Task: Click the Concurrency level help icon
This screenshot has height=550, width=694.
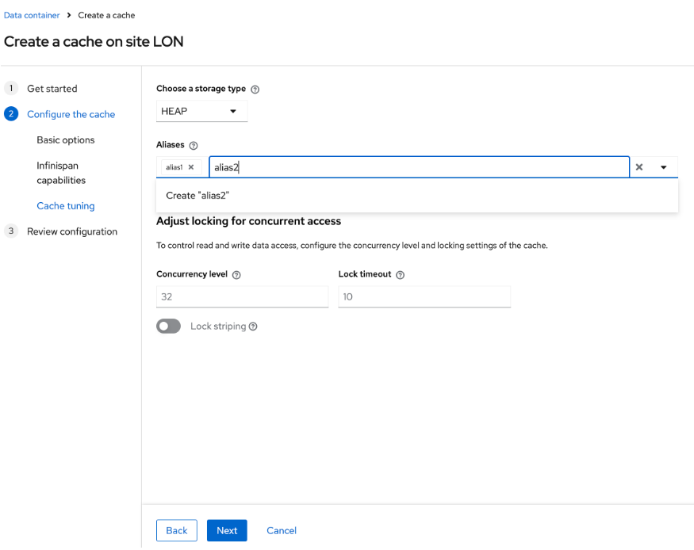Action: 236,275
